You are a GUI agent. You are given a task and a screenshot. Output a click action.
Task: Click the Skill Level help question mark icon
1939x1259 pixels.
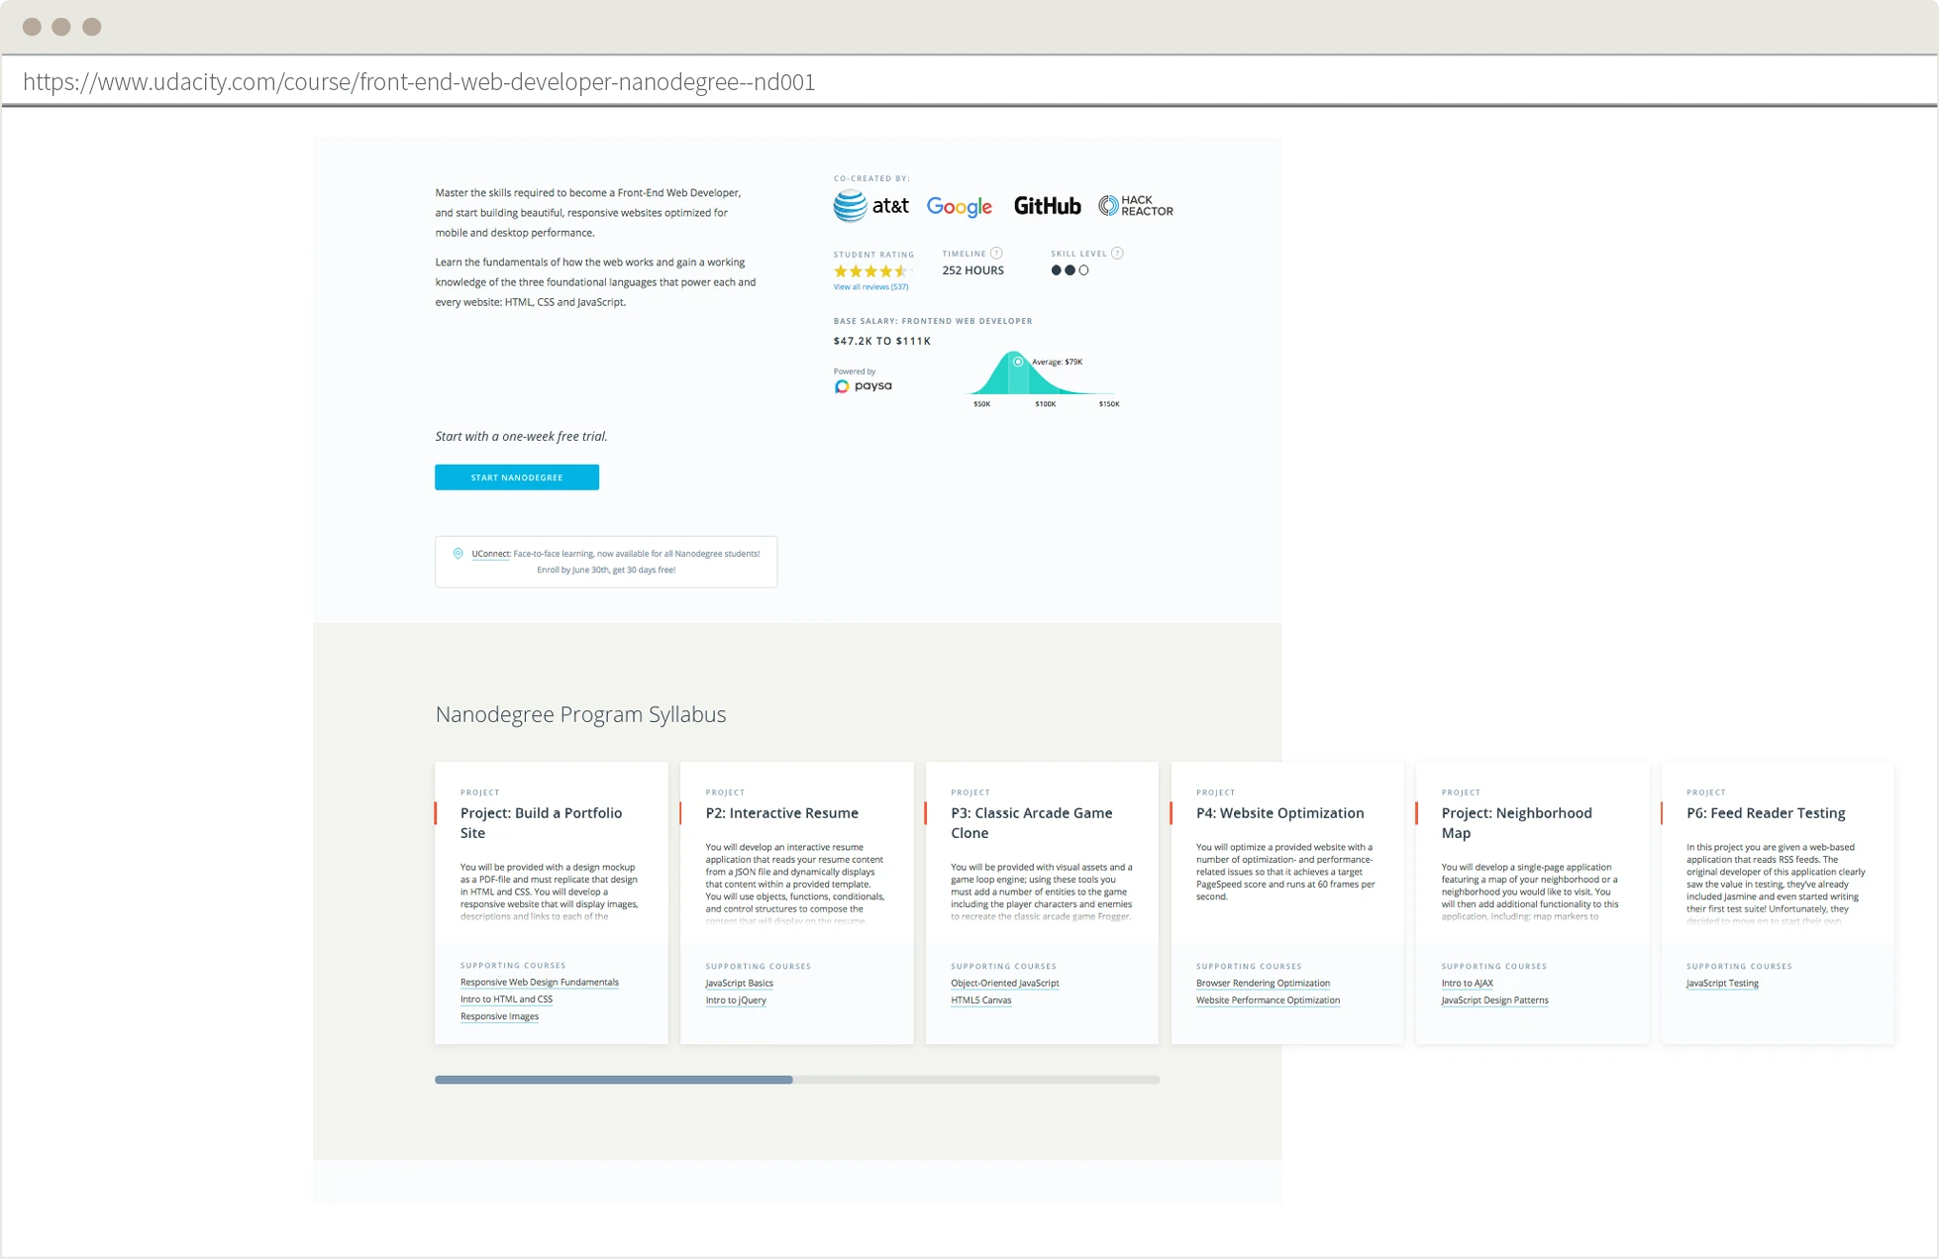click(x=1117, y=254)
